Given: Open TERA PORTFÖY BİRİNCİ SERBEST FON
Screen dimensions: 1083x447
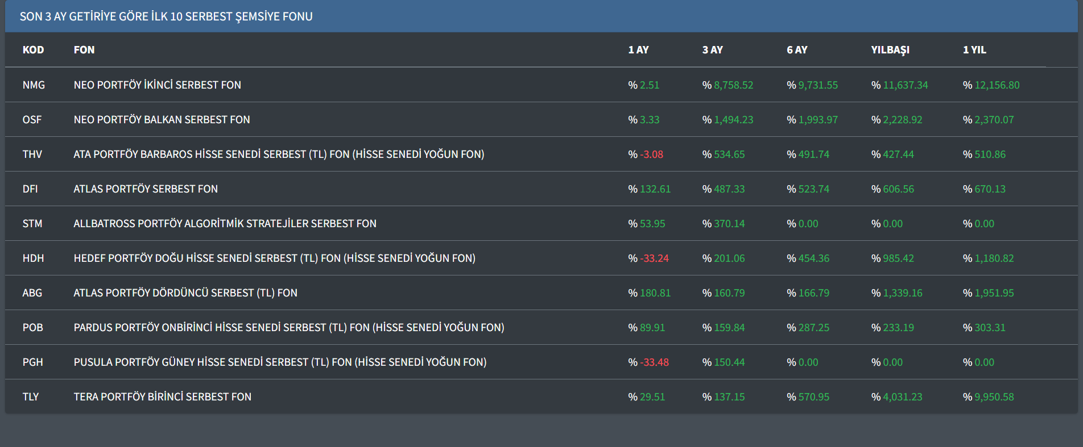Looking at the screenshot, I should click(162, 397).
